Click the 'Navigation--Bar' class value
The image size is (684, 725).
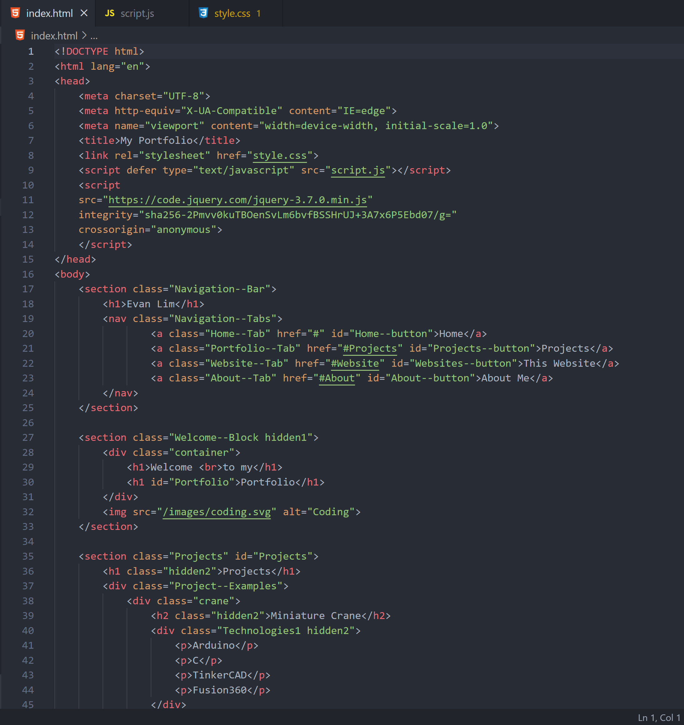pyautogui.click(x=219, y=289)
